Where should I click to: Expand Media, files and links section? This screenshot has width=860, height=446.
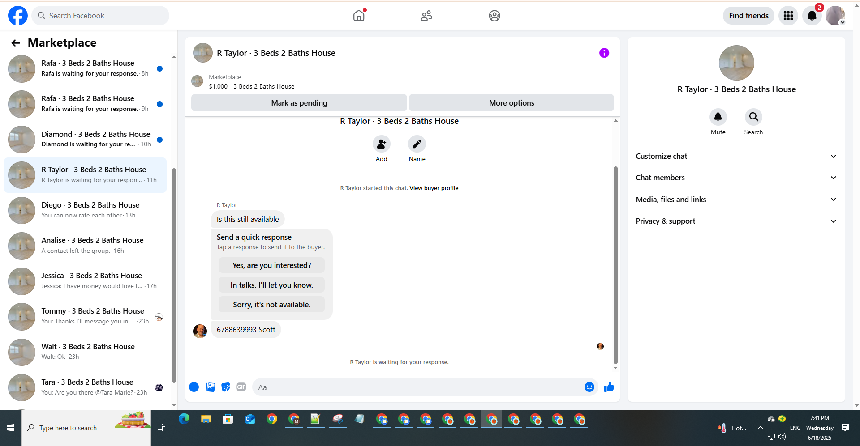pyautogui.click(x=736, y=200)
